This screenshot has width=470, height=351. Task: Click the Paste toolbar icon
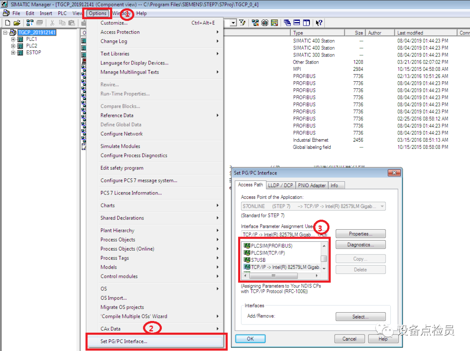click(x=71, y=23)
